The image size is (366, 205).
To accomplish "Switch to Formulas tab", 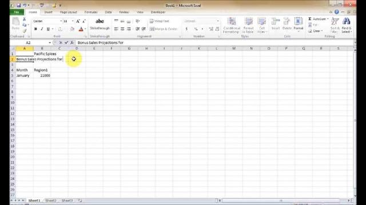I will point(91,12).
